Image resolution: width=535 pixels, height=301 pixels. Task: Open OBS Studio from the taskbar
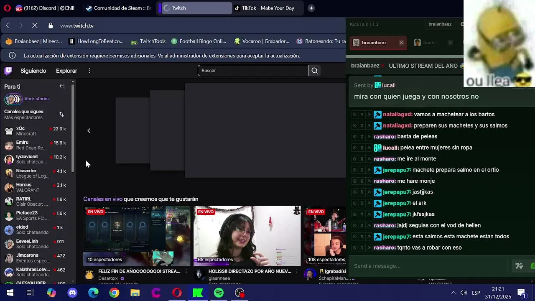pyautogui.click(x=239, y=293)
